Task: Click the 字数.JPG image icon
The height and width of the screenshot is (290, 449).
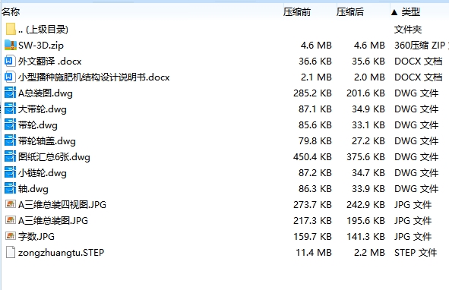Action: tap(11, 236)
